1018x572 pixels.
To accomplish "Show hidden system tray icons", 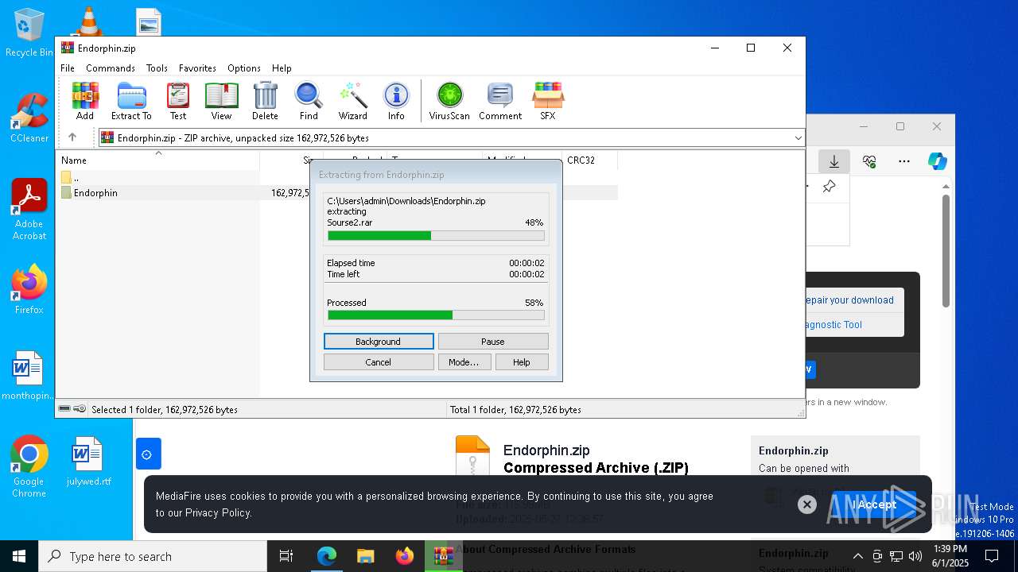I will click(857, 556).
